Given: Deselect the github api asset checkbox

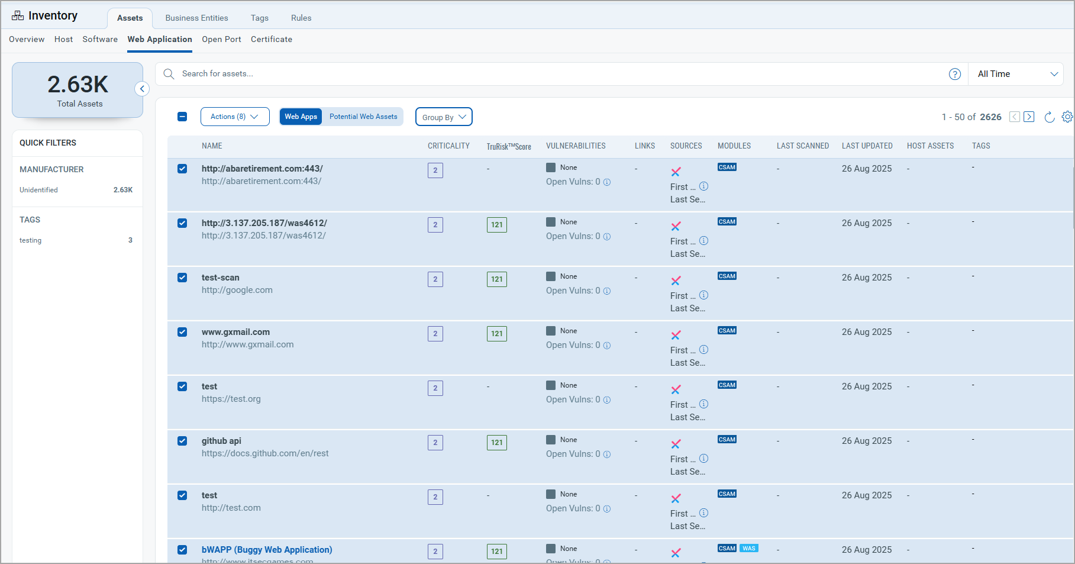Looking at the screenshot, I should point(182,441).
